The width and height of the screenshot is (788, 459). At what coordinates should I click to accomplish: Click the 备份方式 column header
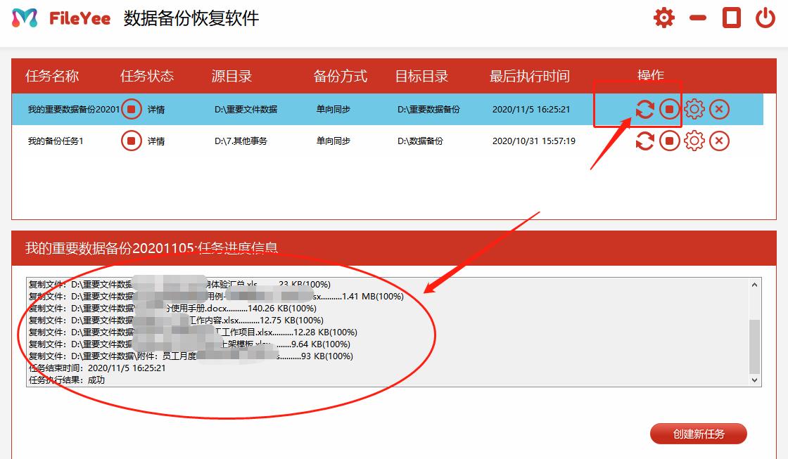[x=341, y=76]
